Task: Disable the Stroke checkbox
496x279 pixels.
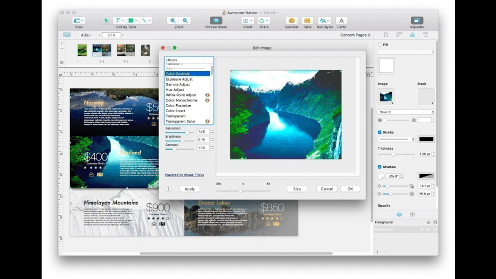Action: click(380, 133)
